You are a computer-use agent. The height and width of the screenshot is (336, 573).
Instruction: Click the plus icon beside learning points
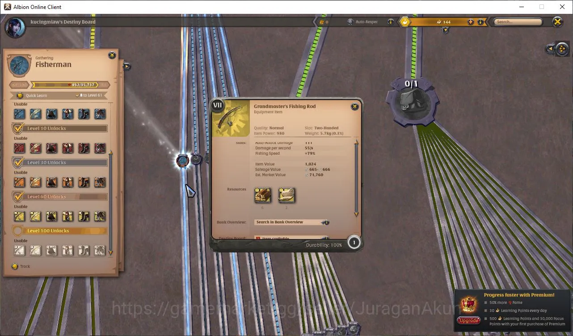click(x=471, y=22)
